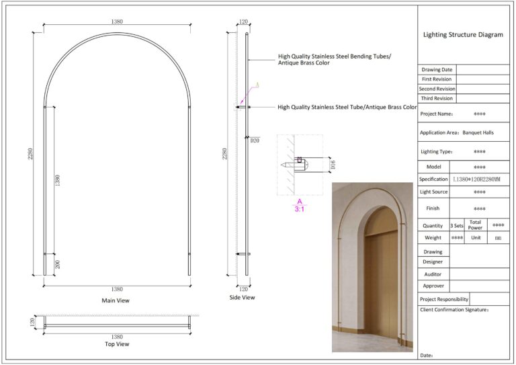Click the Client Confirmation Signature area
Viewport: 516px width, 365px height.
(x=463, y=329)
